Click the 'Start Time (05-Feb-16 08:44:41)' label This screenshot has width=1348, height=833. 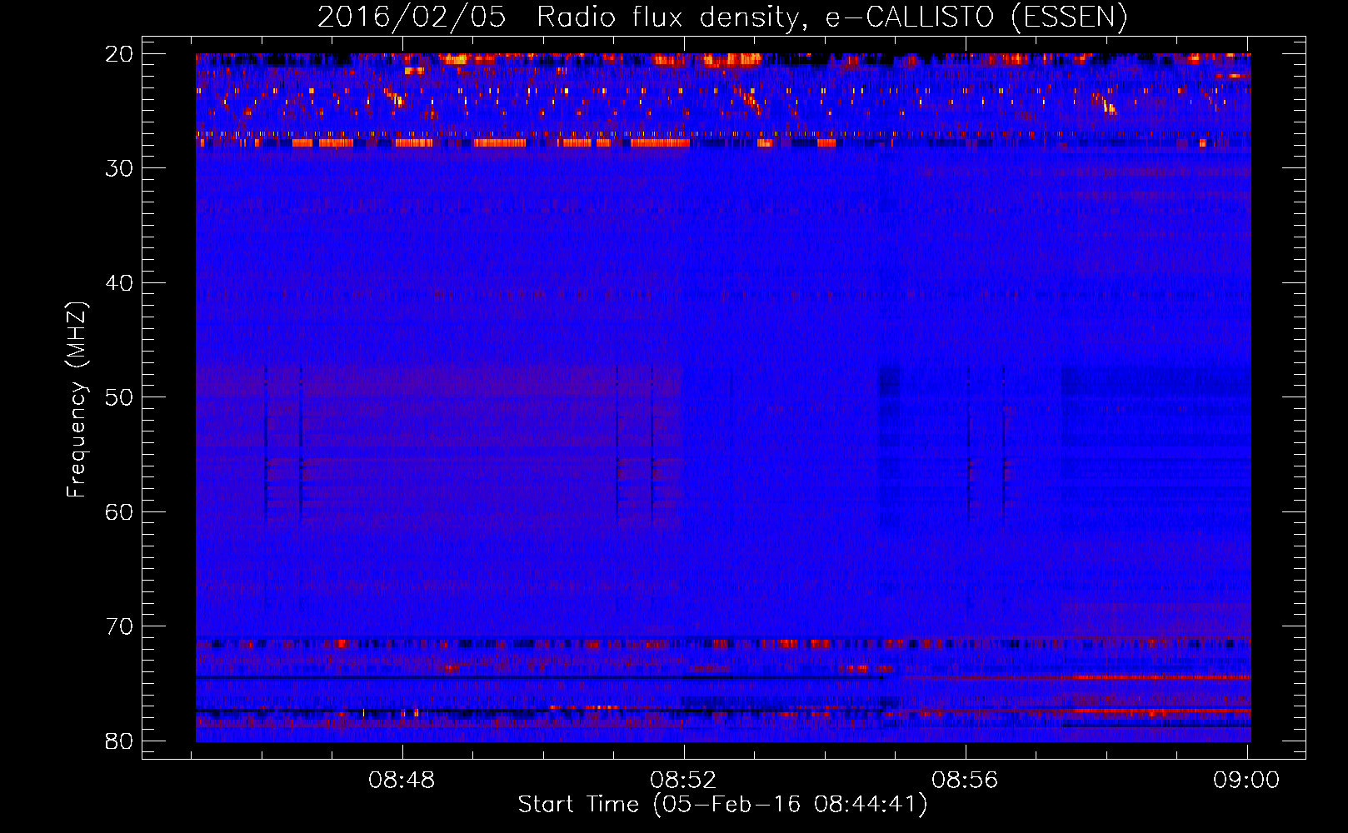[722, 805]
